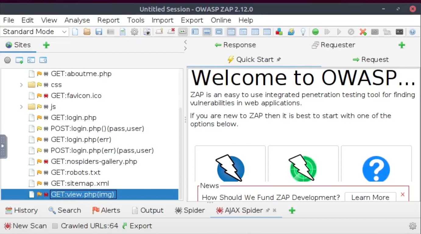The width and height of the screenshot is (421, 234).
Task: Click the red X add breakpoint icon
Action: pos(363,32)
